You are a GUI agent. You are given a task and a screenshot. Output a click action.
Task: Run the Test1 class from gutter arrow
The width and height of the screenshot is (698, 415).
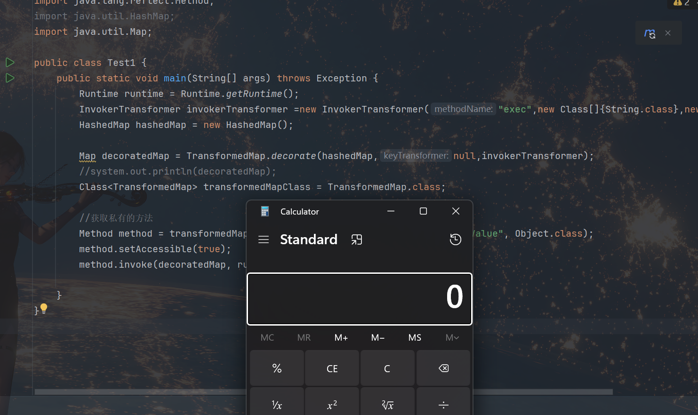click(10, 63)
